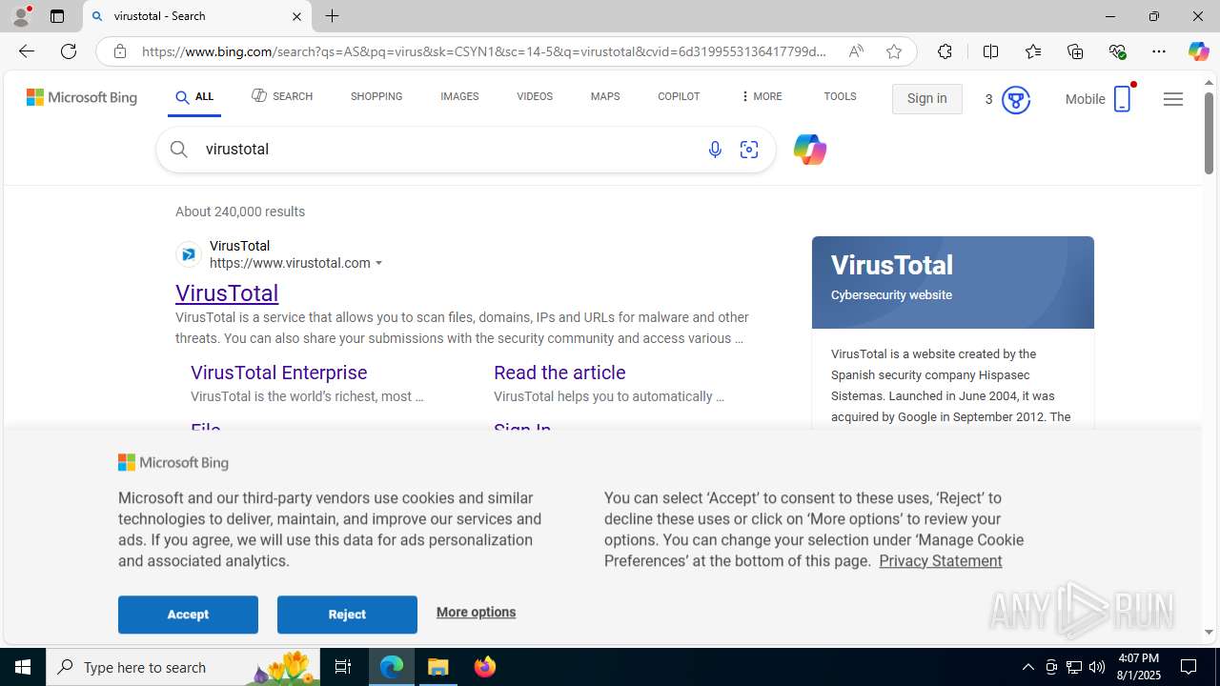1220x686 pixels.
Task: Add a new tab with plus icon
Action: pos(332,16)
